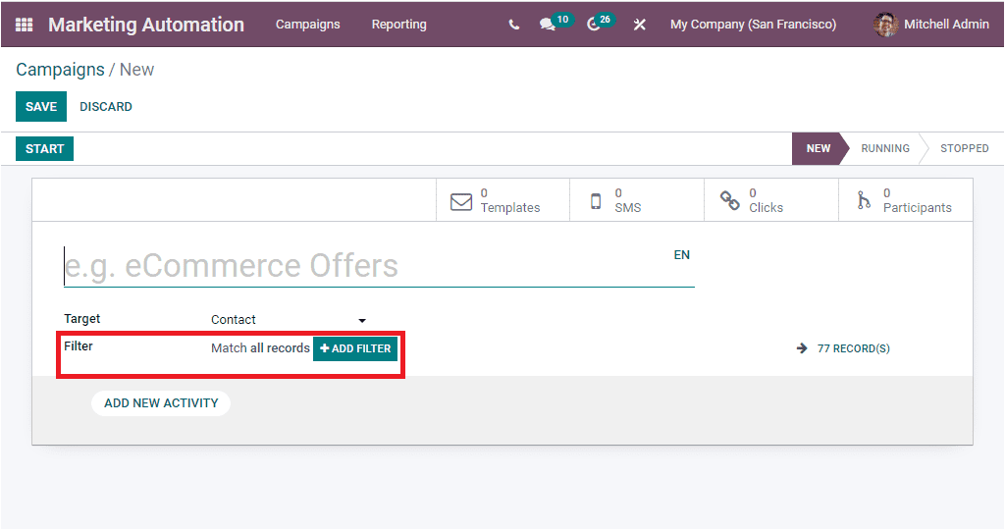
Task: Click the DISCARD button
Action: pos(106,106)
